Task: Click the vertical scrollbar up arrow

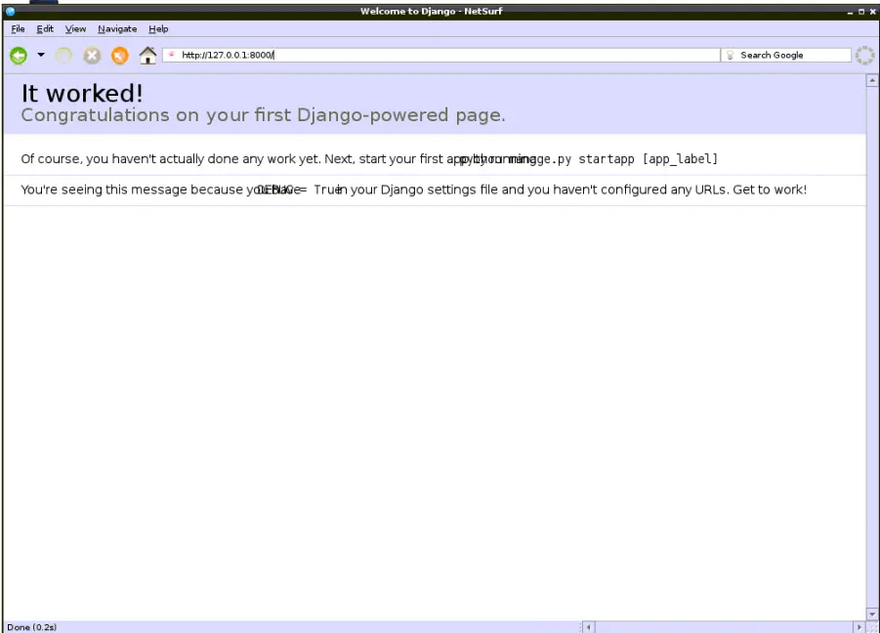Action: point(872,81)
